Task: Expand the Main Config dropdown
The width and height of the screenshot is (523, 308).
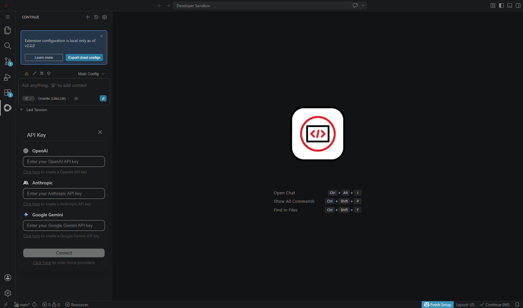Action: coord(91,74)
